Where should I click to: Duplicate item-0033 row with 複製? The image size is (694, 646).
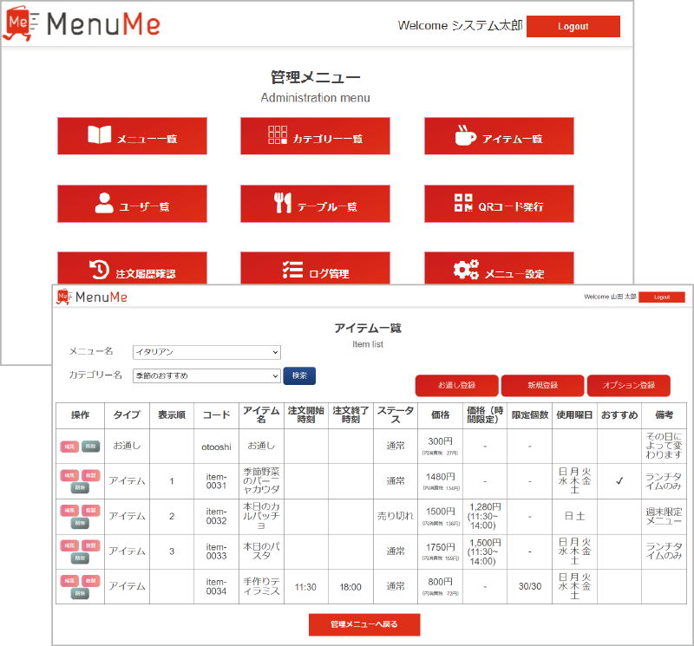click(91, 545)
